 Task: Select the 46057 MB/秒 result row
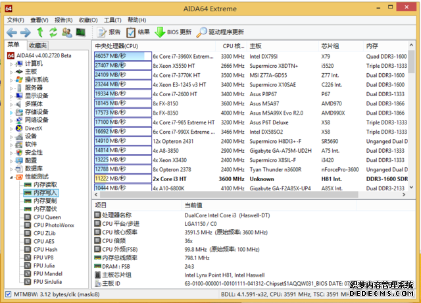251,57
